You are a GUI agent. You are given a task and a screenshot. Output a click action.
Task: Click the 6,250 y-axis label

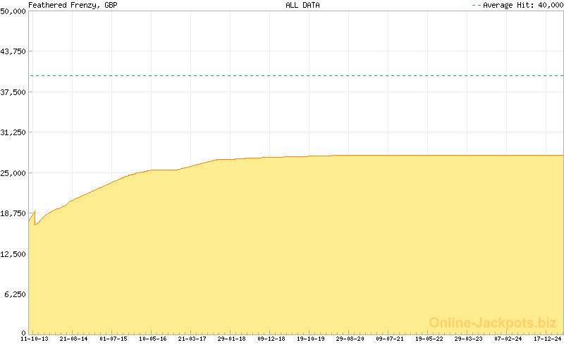point(16,294)
